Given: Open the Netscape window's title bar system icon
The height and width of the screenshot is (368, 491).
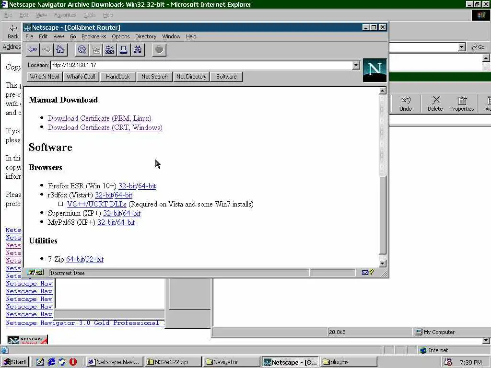Looking at the screenshot, I should [27, 27].
